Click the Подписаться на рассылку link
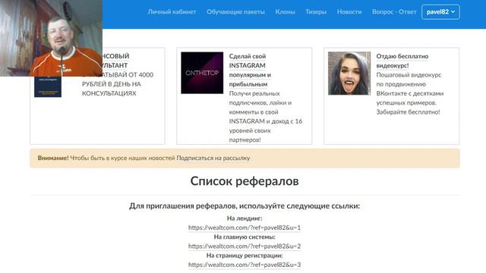Image resolution: width=486 pixels, height=273 pixels. (213, 158)
